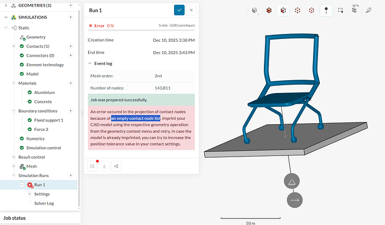Open the Numerics settings
This screenshot has height=225, width=385.
35,139
